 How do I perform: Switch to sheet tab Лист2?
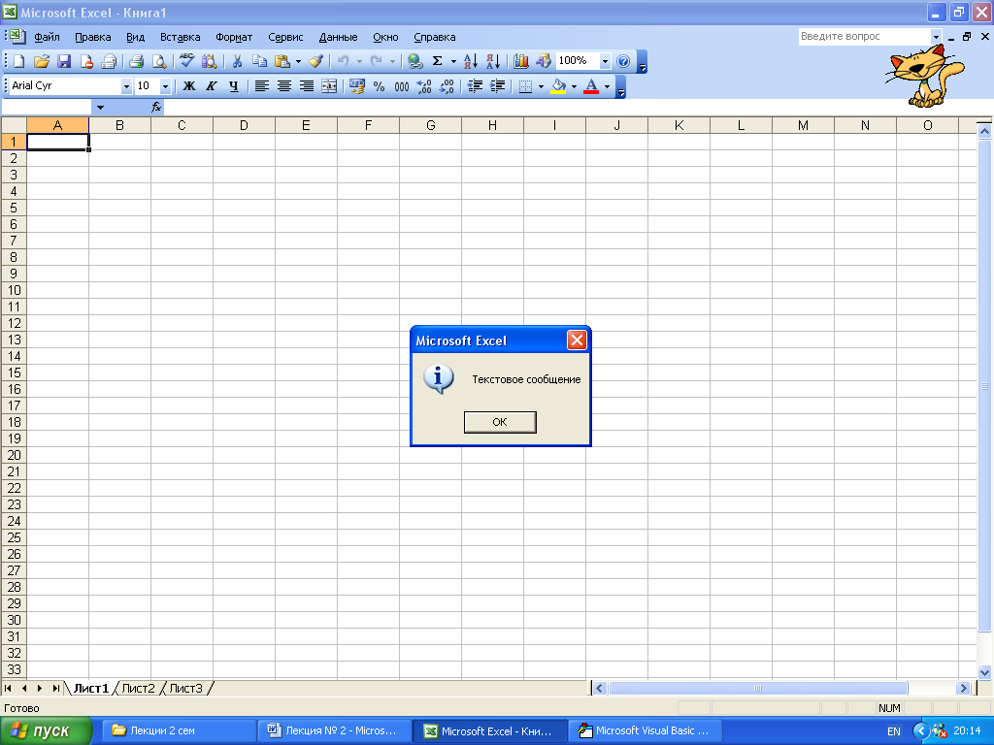click(x=138, y=688)
